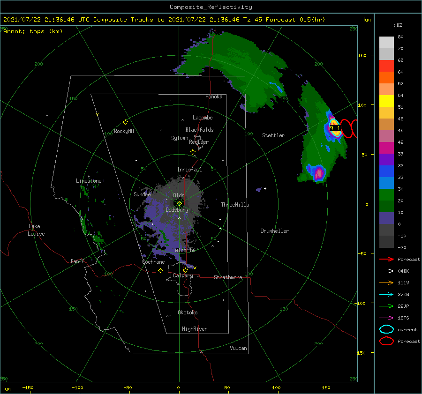Click the cyan current ellipse legend icon
Screen dimensions: 422x394
(x=386, y=329)
